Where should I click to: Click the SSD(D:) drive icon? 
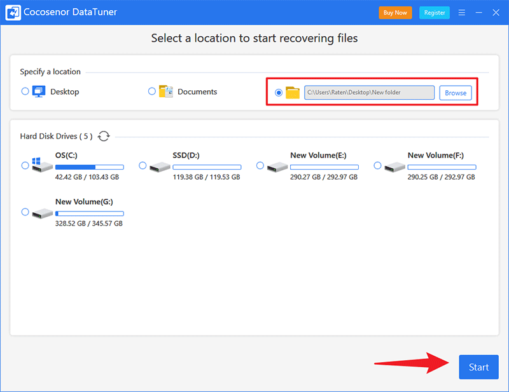(x=160, y=167)
